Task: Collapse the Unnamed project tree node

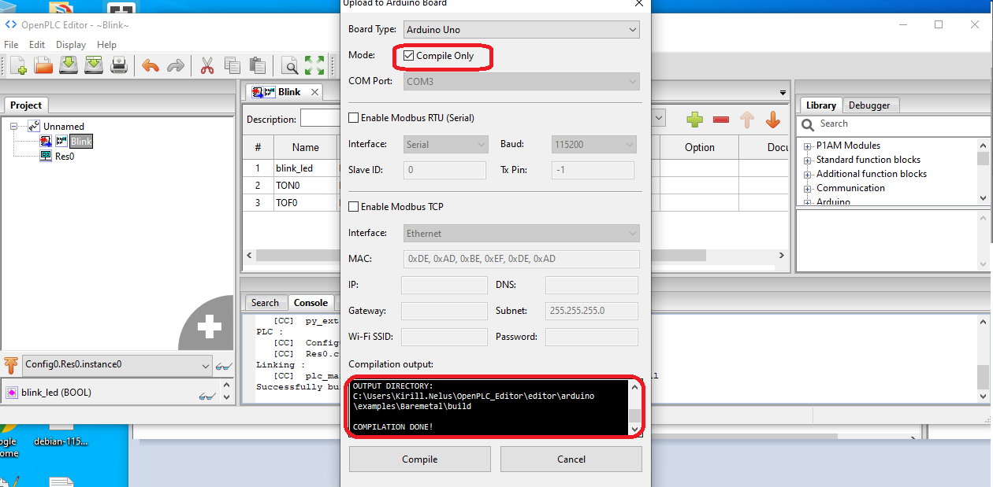Action: click(15, 126)
